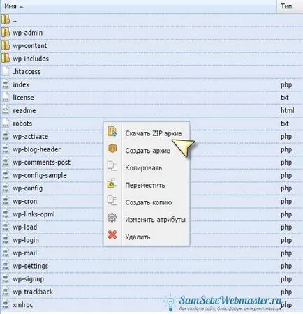Select the wp-load file name
Image resolution: width=303 pixels, height=314 pixels.
pos(25,227)
